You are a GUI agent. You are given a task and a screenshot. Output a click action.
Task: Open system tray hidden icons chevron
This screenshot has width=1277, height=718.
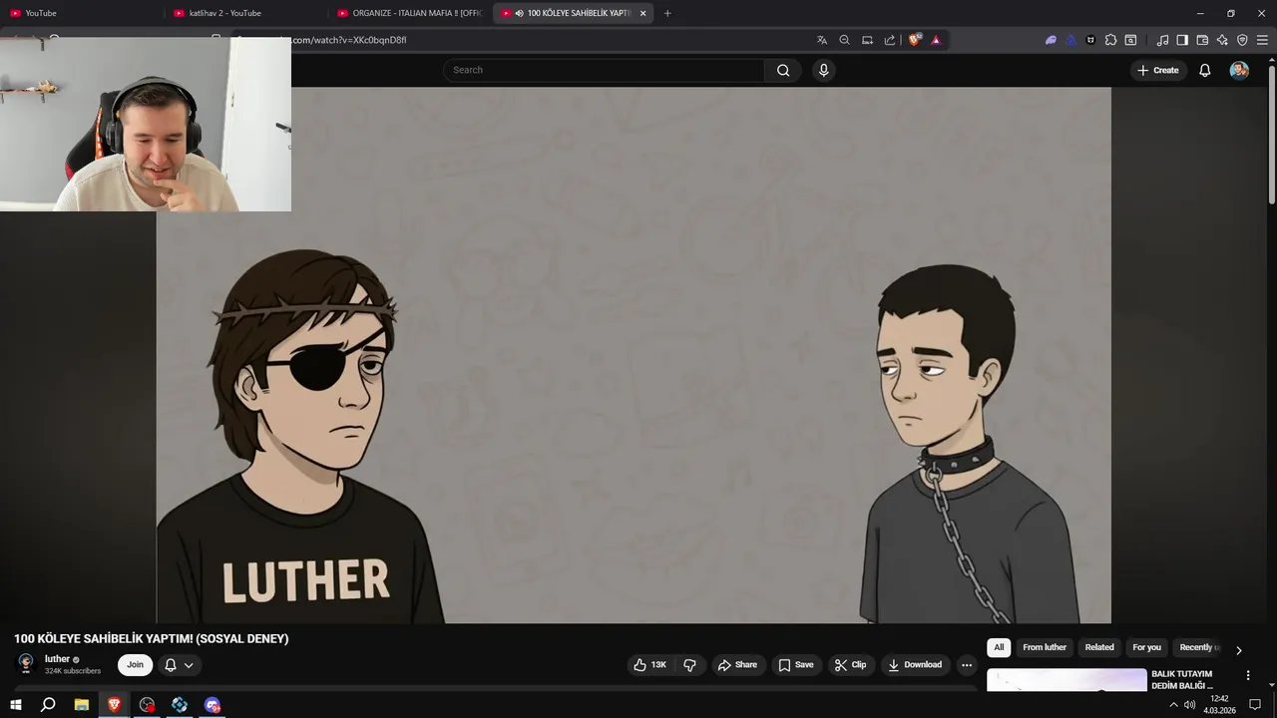[x=1173, y=705]
